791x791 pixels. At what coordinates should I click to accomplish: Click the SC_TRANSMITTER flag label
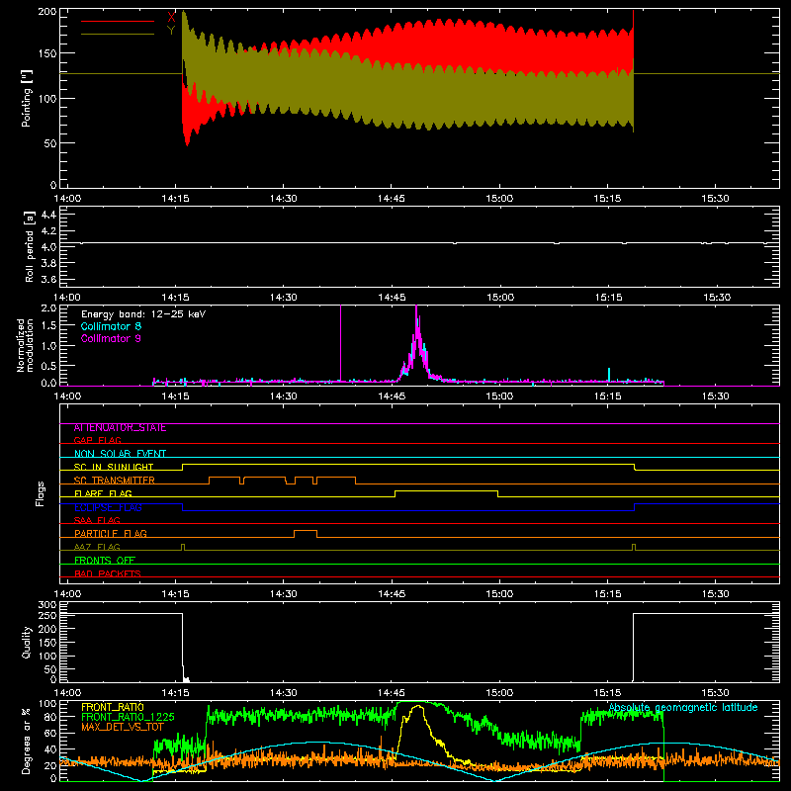click(115, 481)
